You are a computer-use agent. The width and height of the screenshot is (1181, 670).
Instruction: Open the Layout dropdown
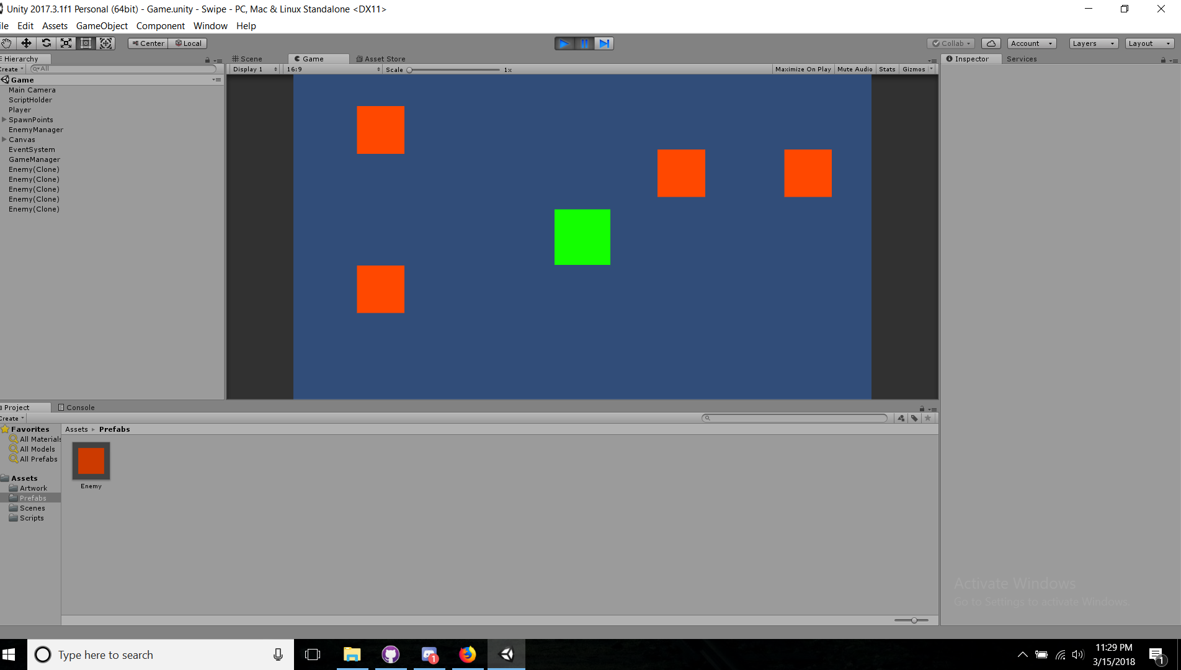click(x=1149, y=43)
